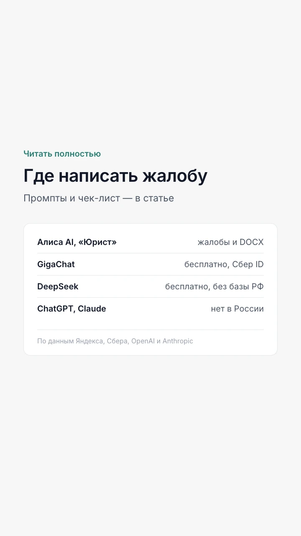Select the 'ChatGPT, Claude' row label

71,309
